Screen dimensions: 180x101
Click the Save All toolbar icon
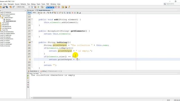pyautogui.click(x=7, y=7)
